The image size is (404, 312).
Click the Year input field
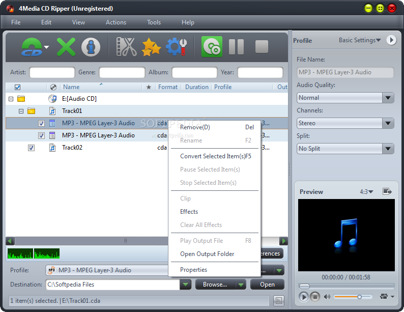click(x=260, y=72)
